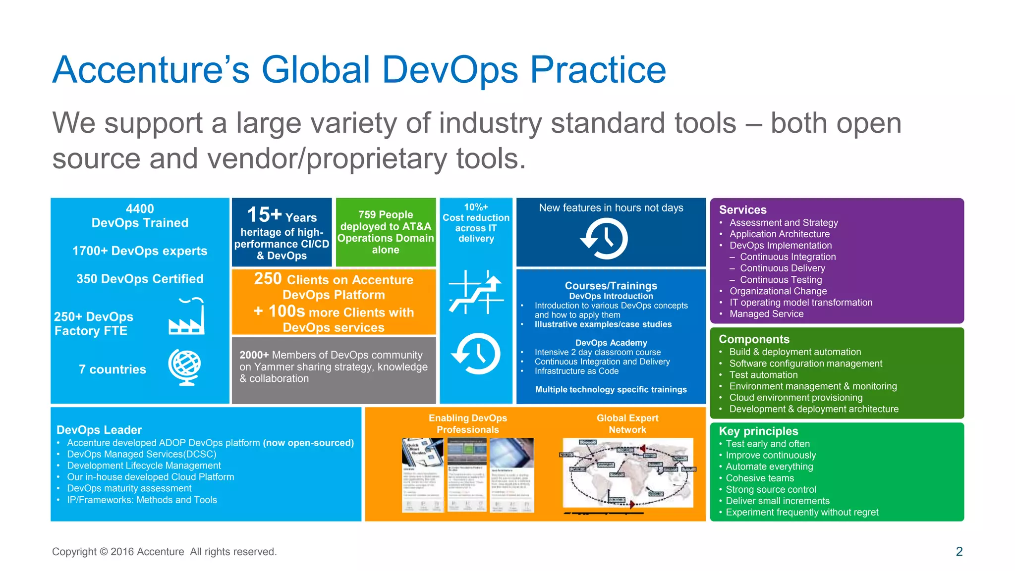Click the page number 2 in footer
Image resolution: width=1015 pixels, height=571 pixels.
(x=959, y=552)
